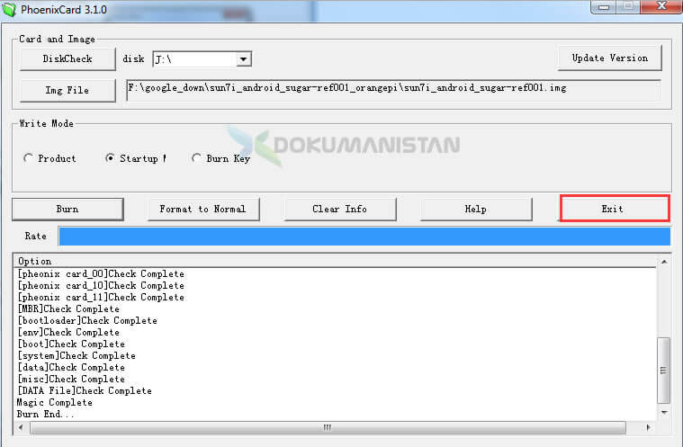
Task: Click the vertical scrollbar thumb in log
Action: coord(664,371)
